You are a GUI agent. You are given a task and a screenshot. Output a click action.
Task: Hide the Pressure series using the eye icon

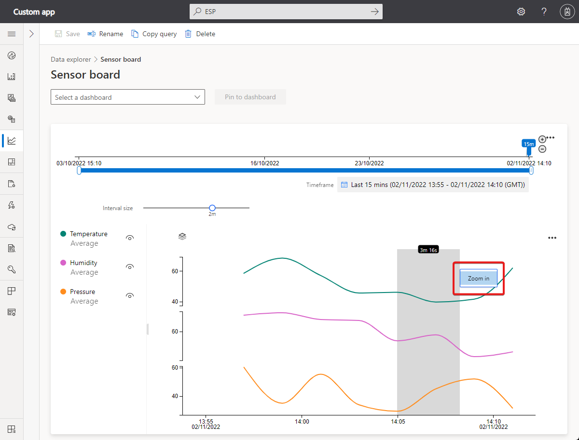[129, 295]
